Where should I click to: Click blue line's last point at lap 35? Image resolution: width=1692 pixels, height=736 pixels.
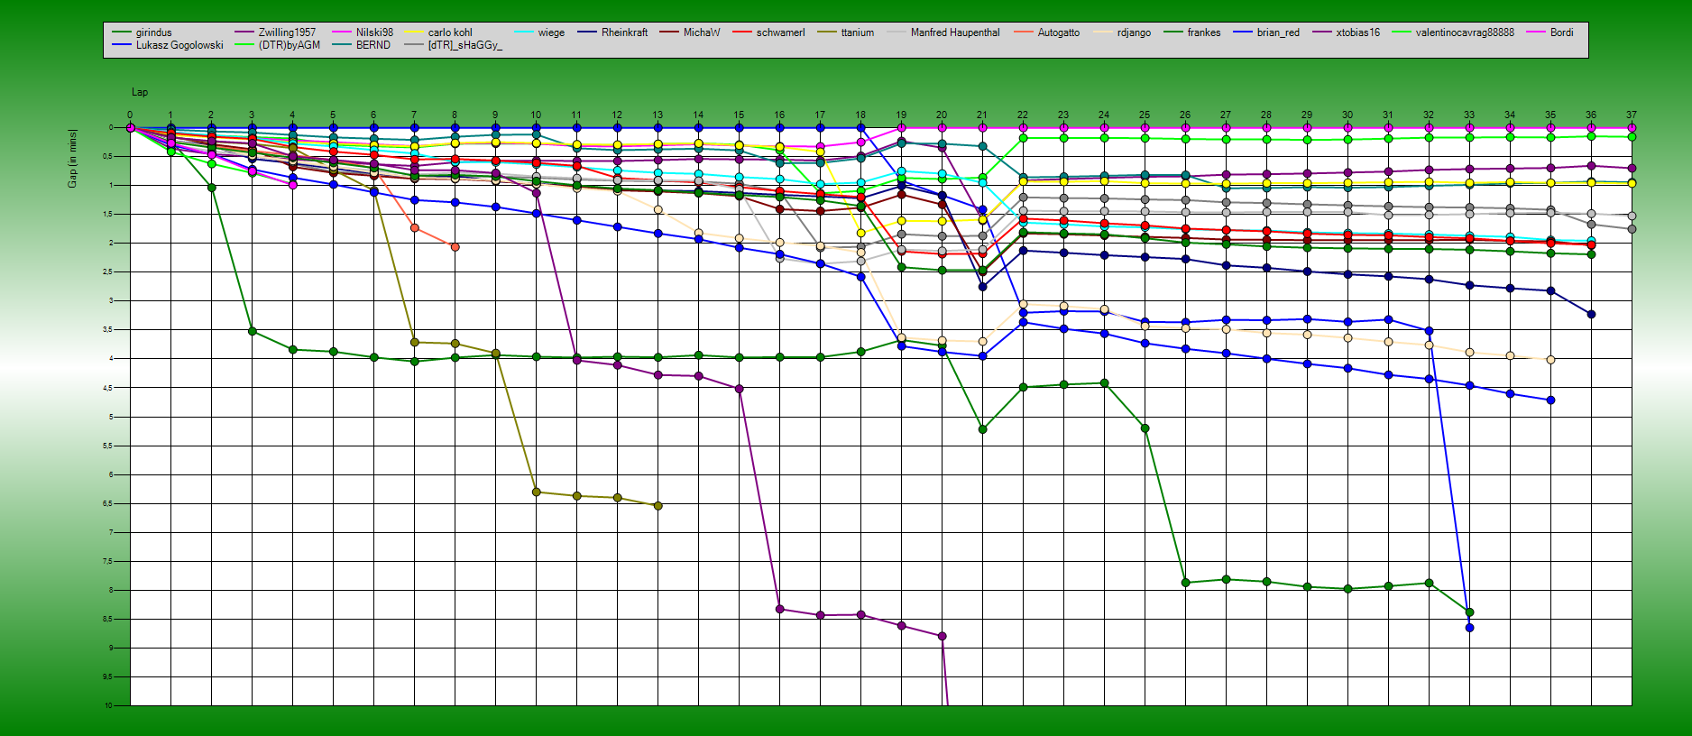click(x=1550, y=400)
